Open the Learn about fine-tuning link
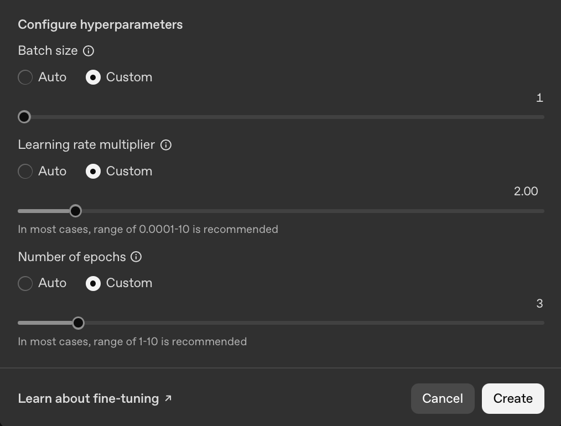Image resolution: width=561 pixels, height=426 pixels. pos(89,398)
